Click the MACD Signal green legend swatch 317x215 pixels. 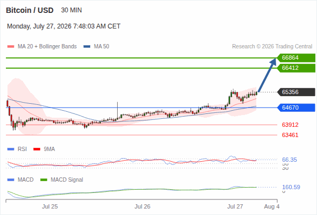[x=44, y=180]
